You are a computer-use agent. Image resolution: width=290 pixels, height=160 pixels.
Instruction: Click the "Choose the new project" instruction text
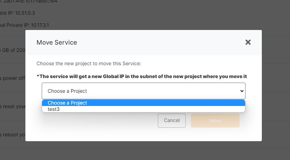point(89,64)
